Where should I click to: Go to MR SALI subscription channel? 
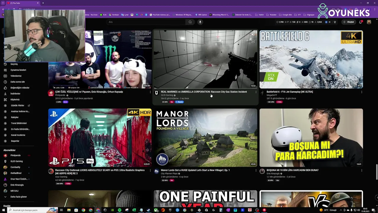[x=14, y=191]
